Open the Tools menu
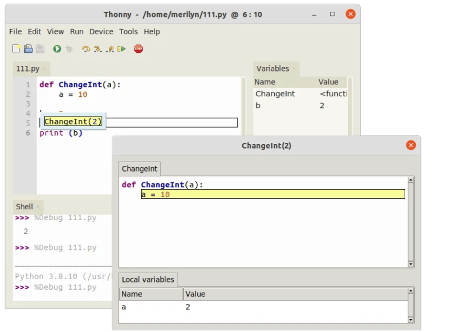The image size is (449, 332). pyautogui.click(x=128, y=32)
